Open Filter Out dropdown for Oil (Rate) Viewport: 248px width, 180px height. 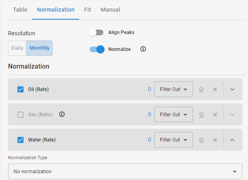point(174,89)
